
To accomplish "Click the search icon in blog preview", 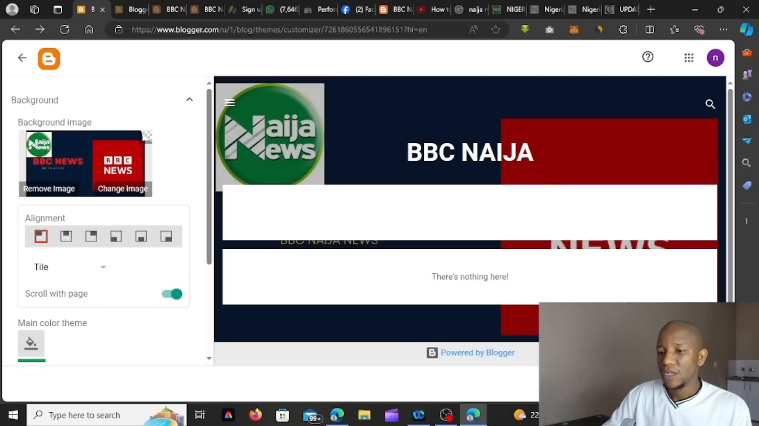I will [x=710, y=104].
